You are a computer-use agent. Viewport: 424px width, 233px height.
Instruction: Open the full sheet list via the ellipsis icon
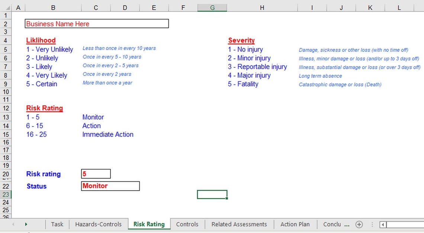372,224
